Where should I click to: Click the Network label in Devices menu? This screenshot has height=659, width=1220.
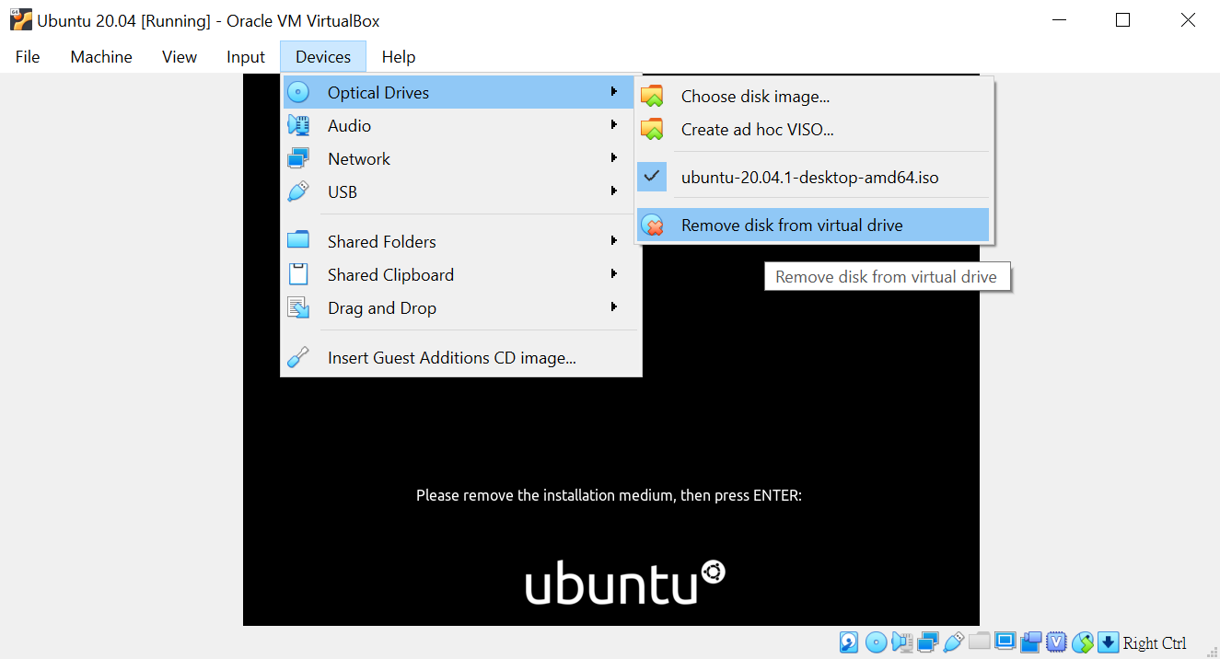click(359, 159)
